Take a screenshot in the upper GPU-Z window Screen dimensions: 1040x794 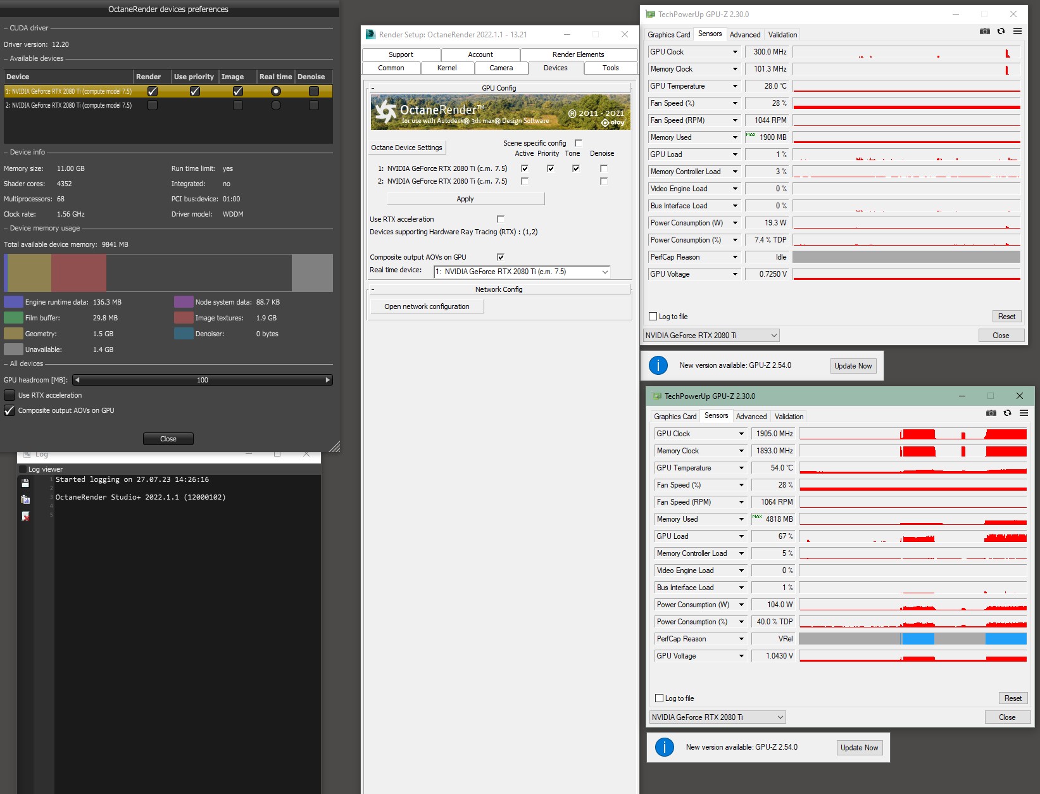984,32
